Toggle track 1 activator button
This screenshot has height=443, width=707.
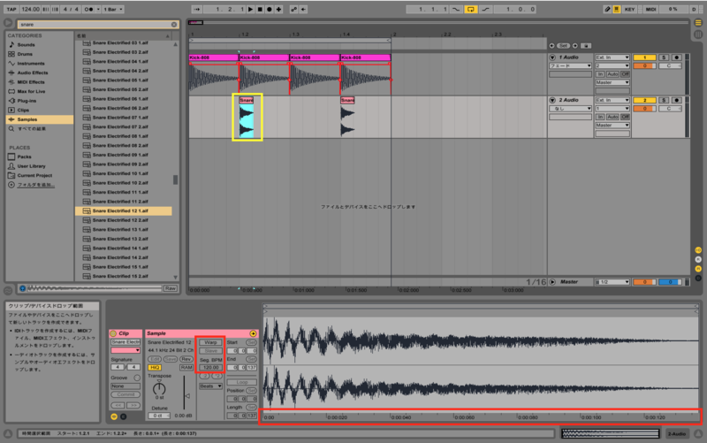(x=644, y=57)
